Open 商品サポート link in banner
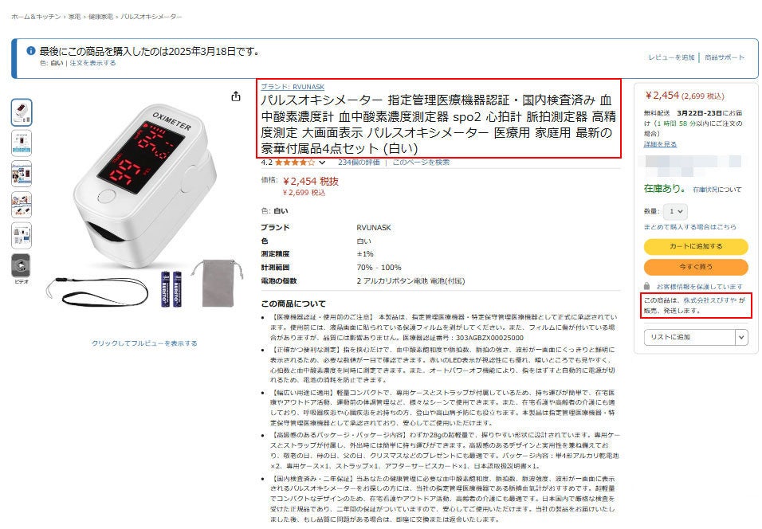762x529 pixels. click(x=725, y=57)
